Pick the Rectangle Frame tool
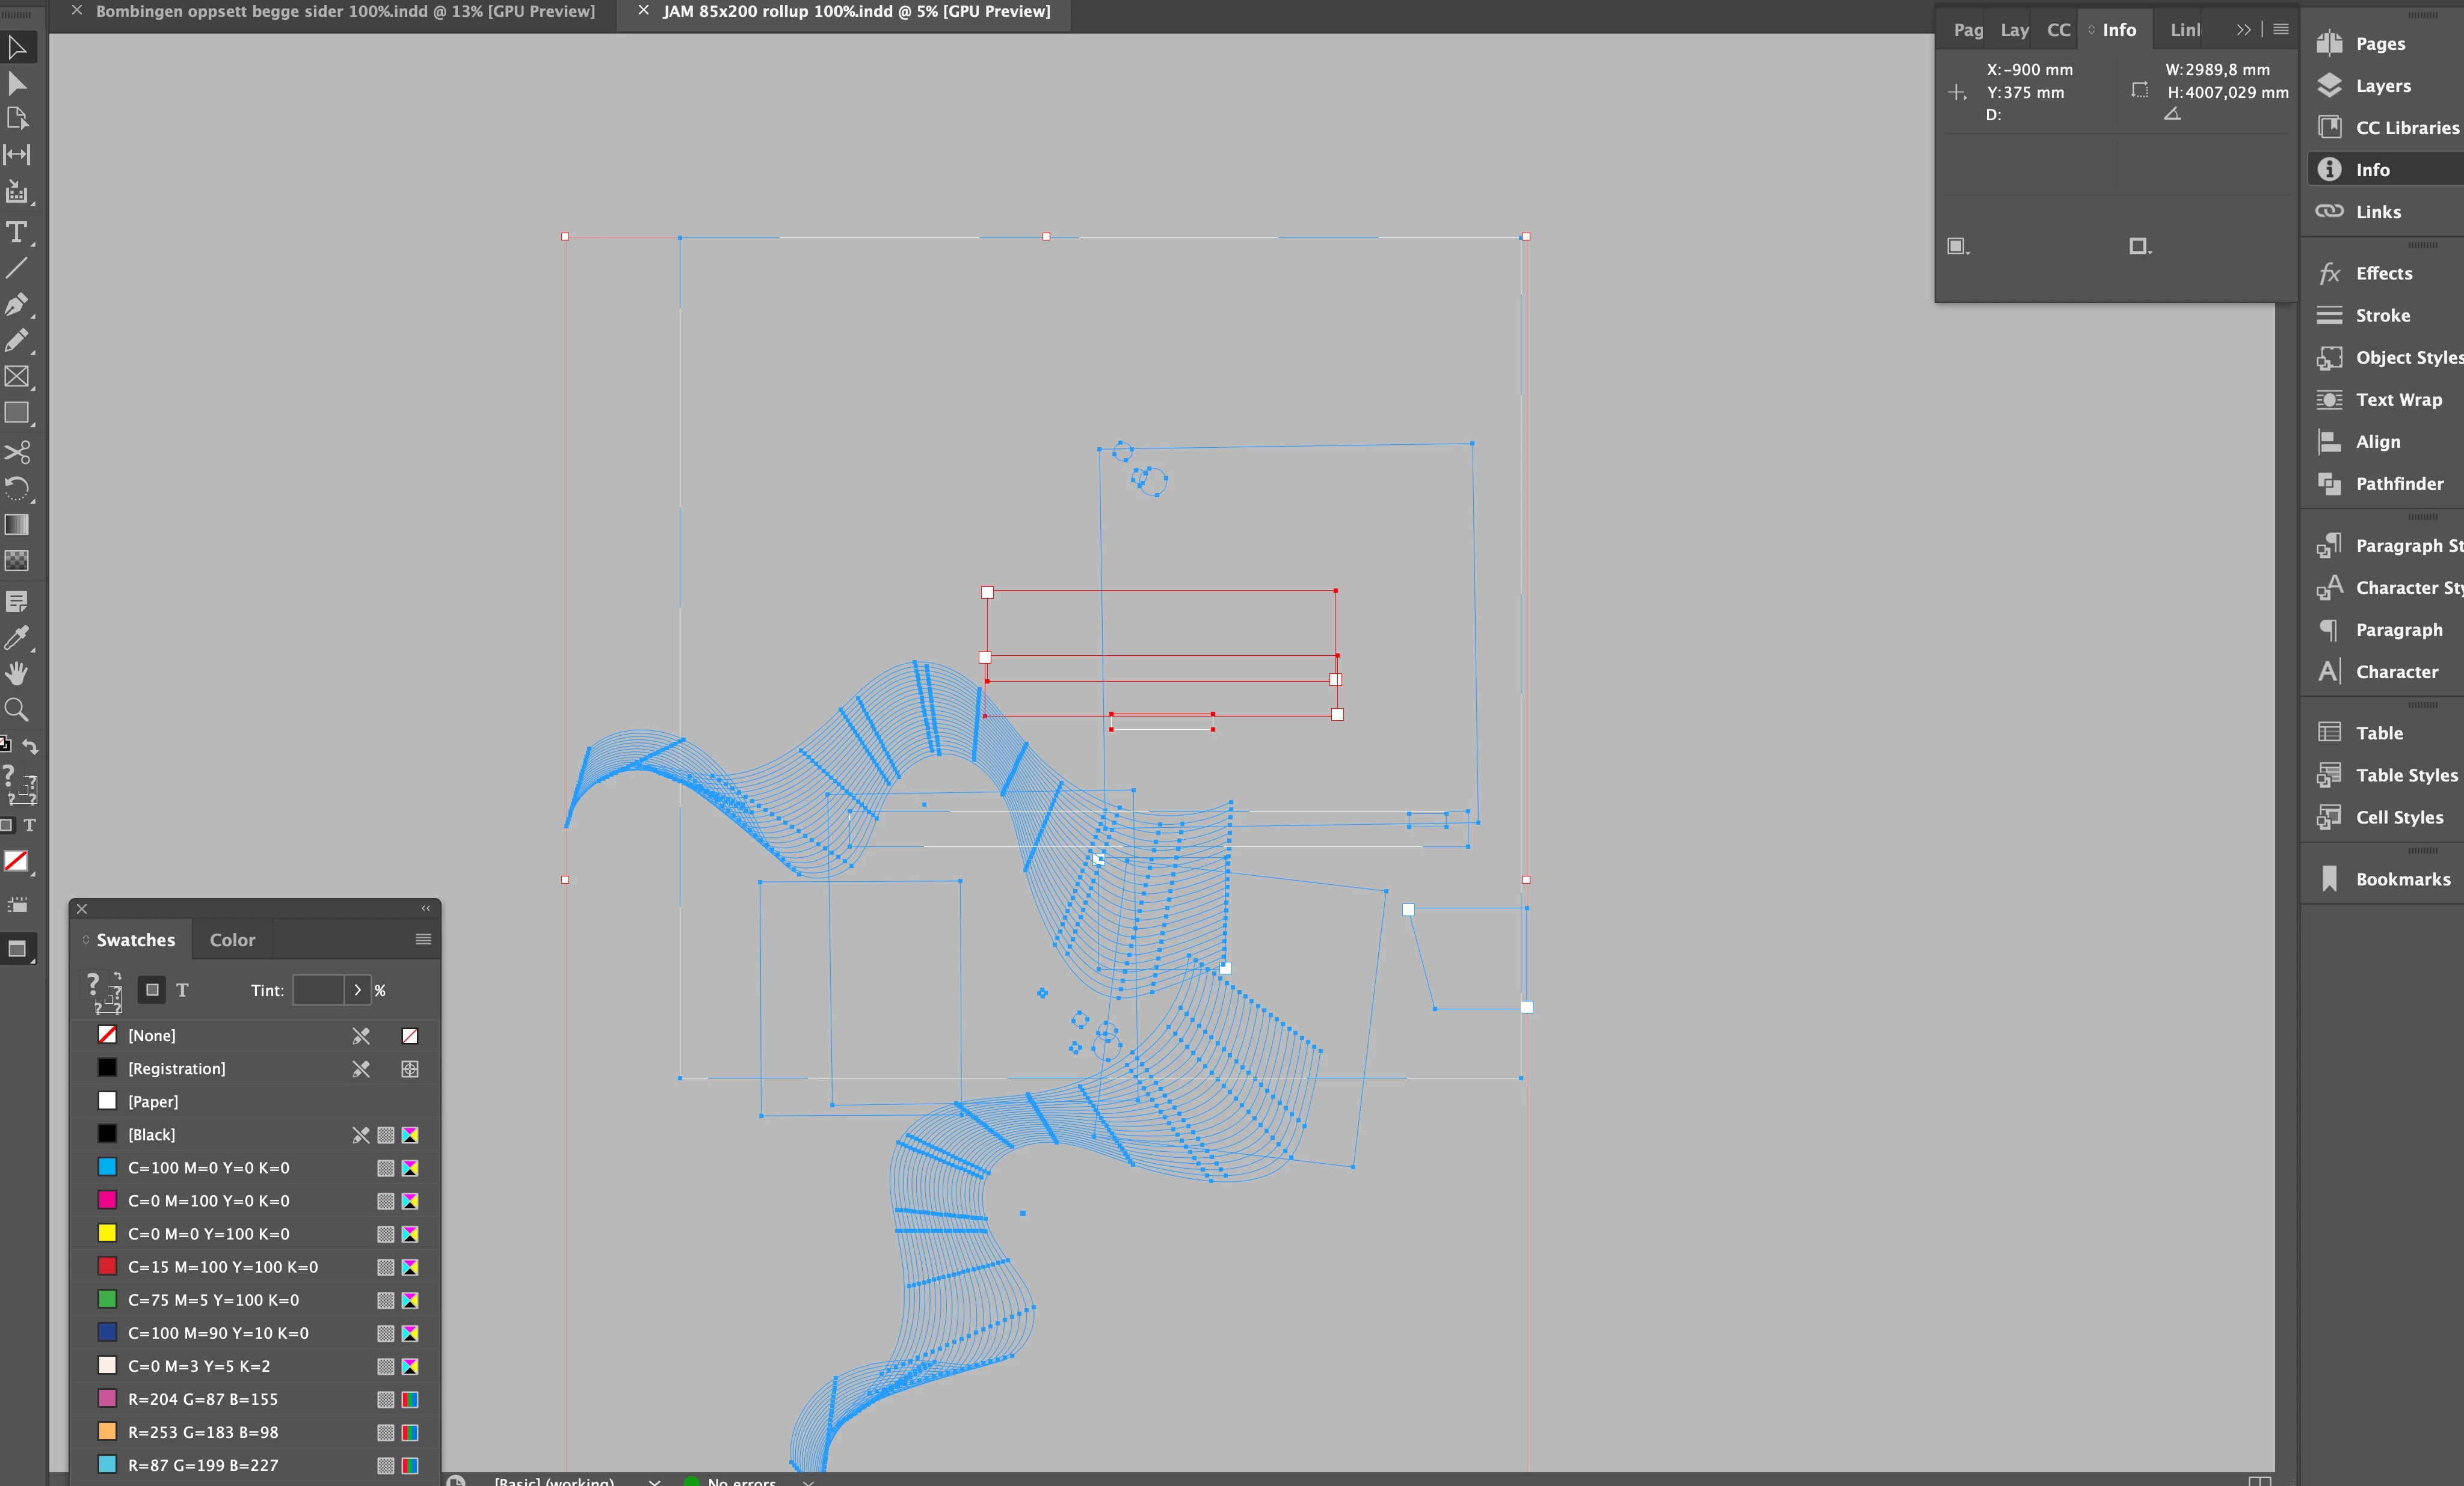The image size is (2464, 1486). (16, 377)
